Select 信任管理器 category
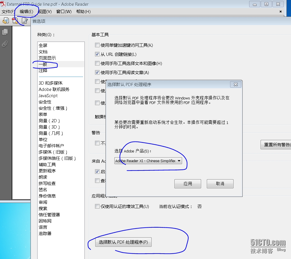This screenshot has height=259, width=291. click(x=49, y=215)
